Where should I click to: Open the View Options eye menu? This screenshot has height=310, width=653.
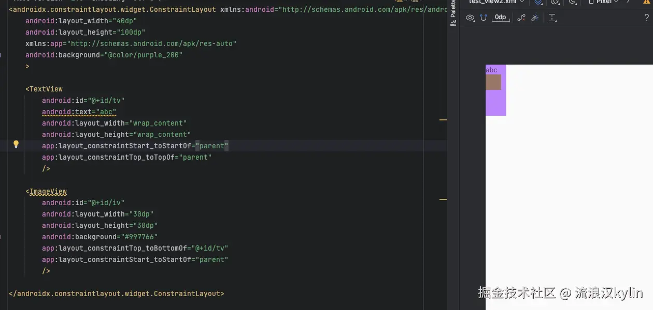[x=470, y=18]
